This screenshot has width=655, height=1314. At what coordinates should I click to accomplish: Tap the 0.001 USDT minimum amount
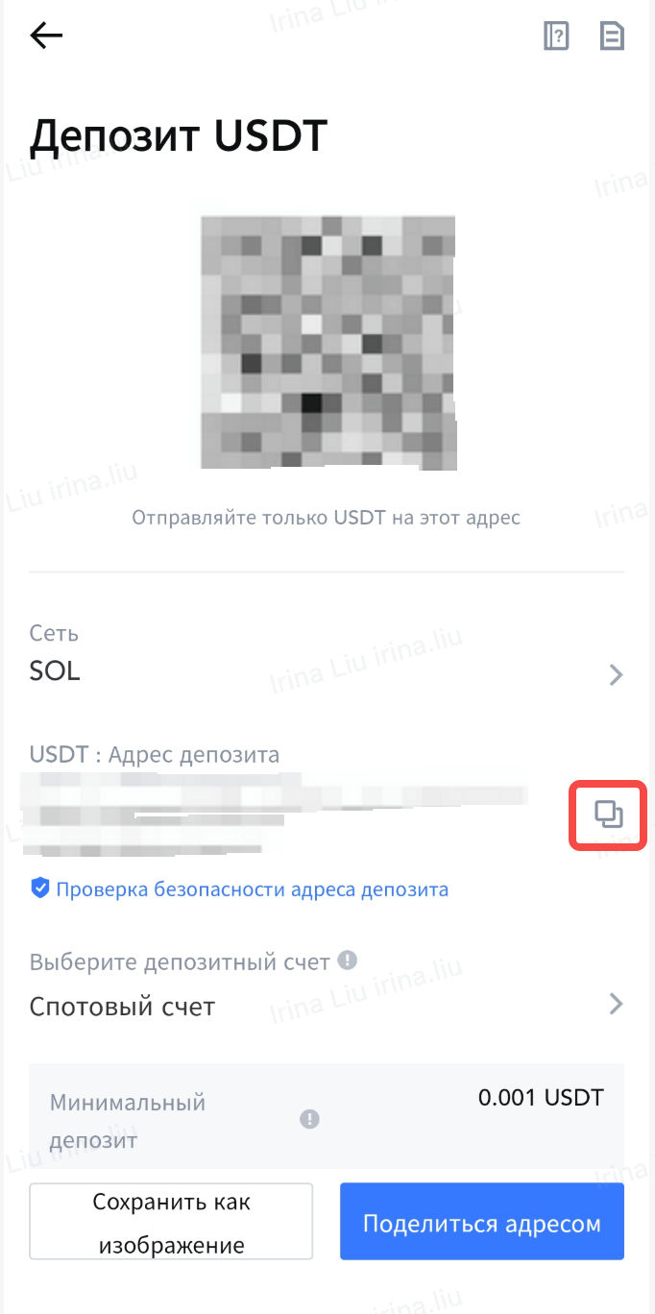tap(541, 1097)
